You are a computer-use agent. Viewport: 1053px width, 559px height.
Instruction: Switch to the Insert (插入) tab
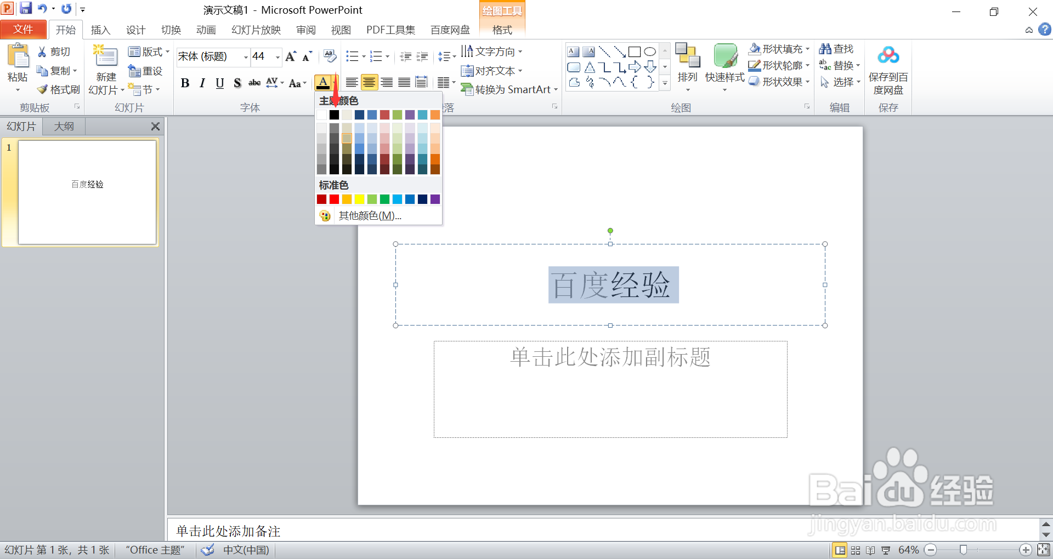(x=100, y=30)
